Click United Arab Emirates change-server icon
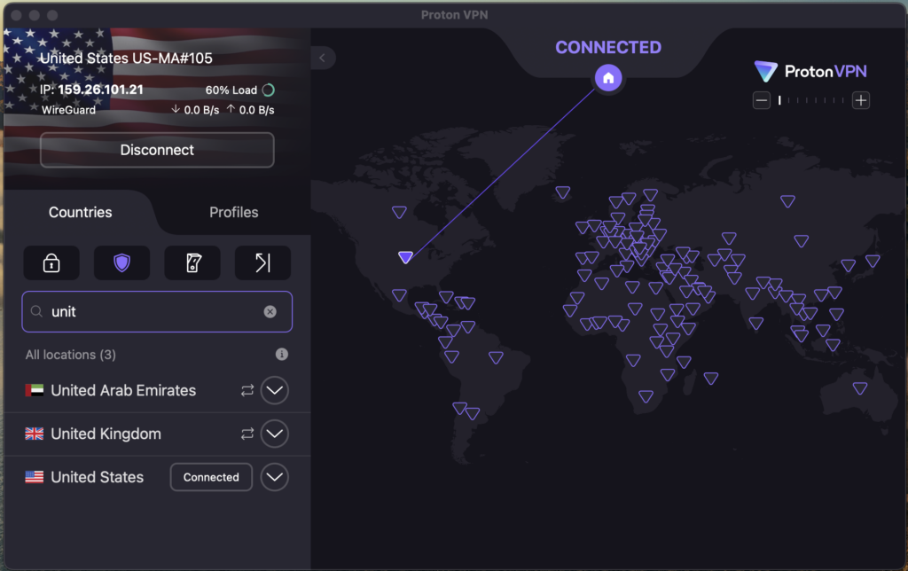Image resolution: width=908 pixels, height=571 pixels. pyautogui.click(x=247, y=390)
